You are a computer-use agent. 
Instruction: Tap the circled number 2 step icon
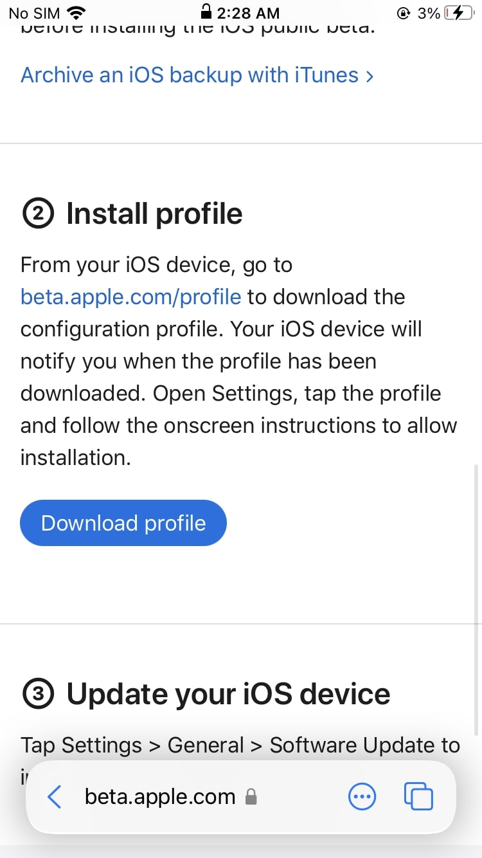(x=39, y=214)
